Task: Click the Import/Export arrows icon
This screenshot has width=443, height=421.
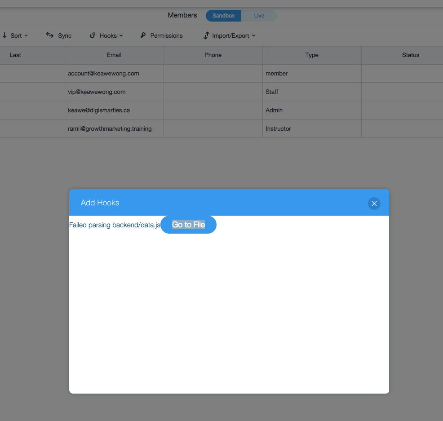Action: pyautogui.click(x=207, y=35)
